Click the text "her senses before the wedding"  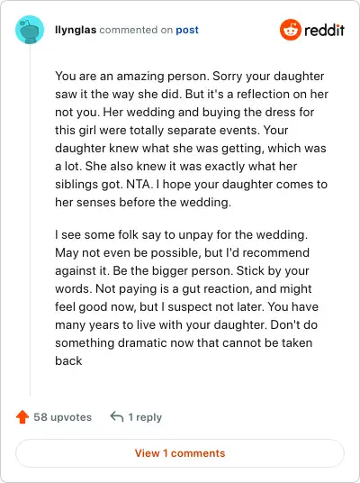[142, 203]
